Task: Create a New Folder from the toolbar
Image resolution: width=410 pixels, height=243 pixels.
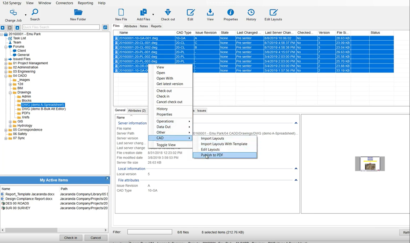Action: click(x=78, y=13)
